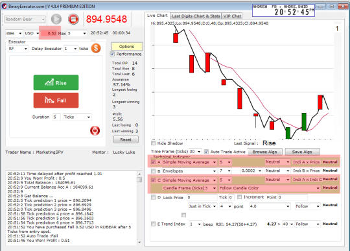This screenshot has height=251, width=350.
Task: Open the Options button
Action: click(x=127, y=47)
